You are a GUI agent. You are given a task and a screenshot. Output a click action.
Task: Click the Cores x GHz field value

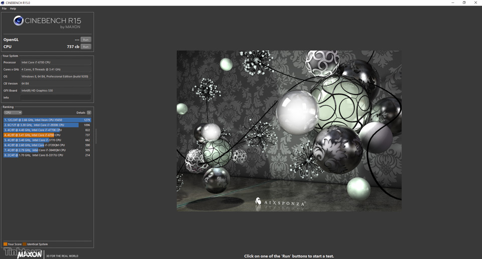tap(56, 69)
